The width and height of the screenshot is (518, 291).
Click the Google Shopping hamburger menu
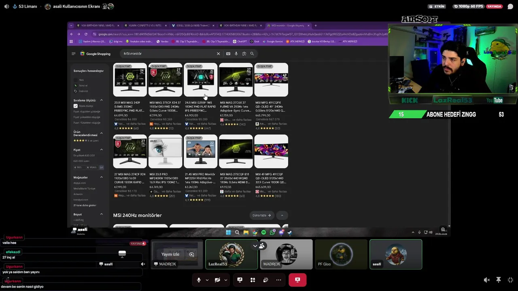[x=73, y=53]
